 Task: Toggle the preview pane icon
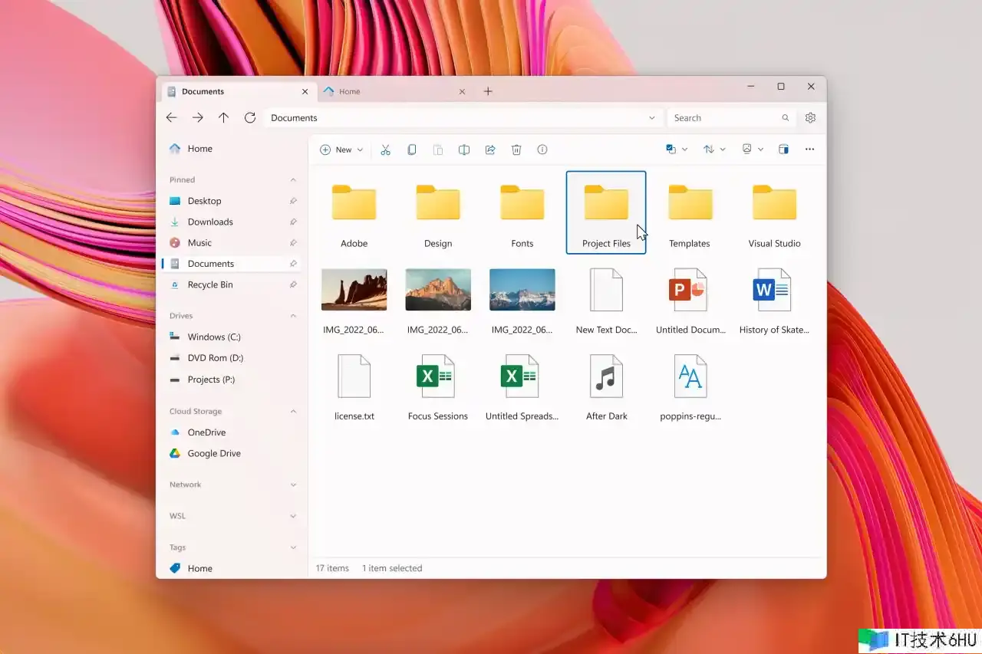click(x=783, y=150)
